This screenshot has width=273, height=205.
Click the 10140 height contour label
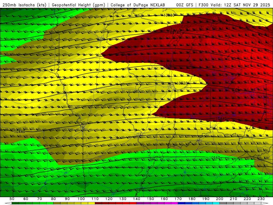pos(175,32)
